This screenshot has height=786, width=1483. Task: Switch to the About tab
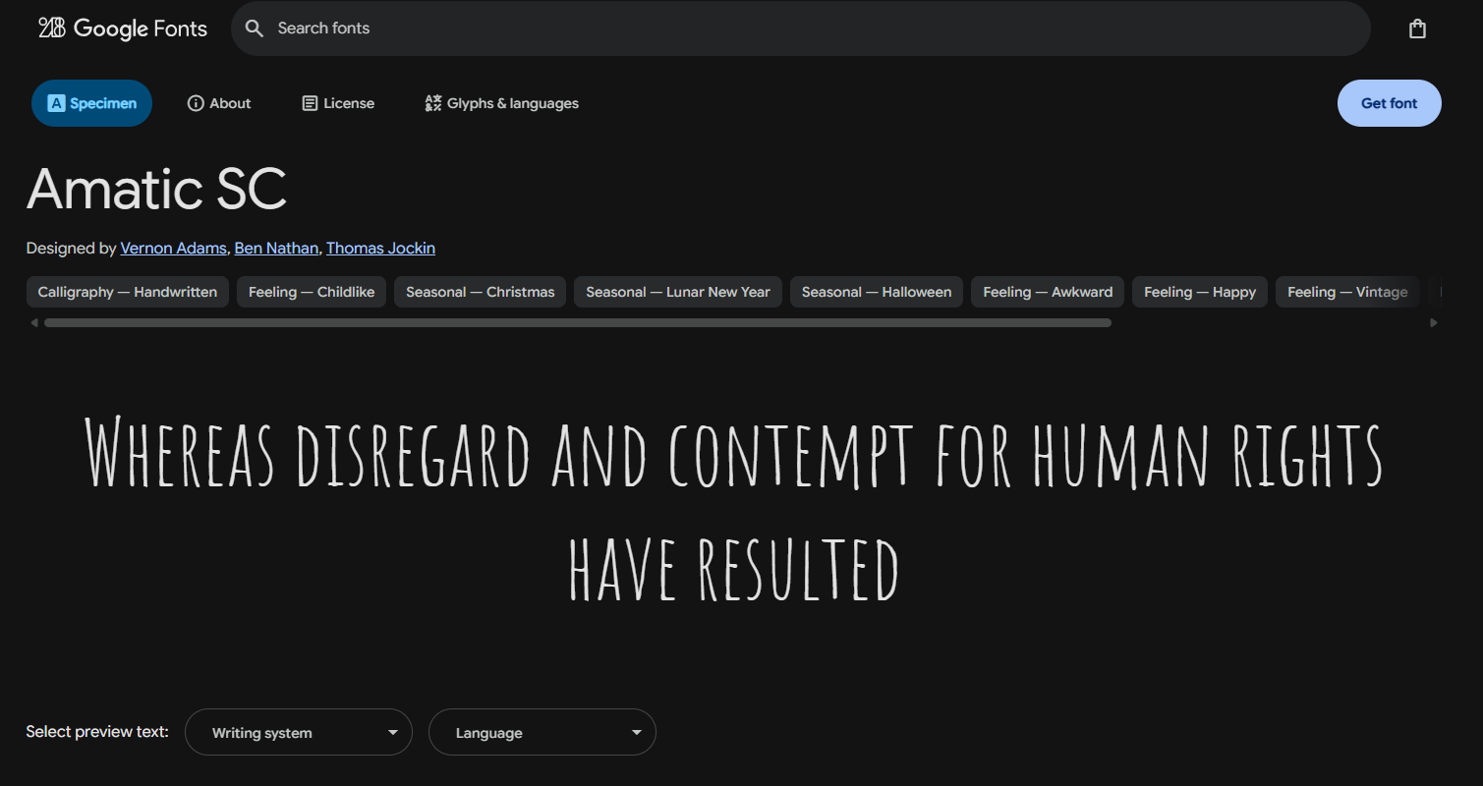[x=219, y=103]
